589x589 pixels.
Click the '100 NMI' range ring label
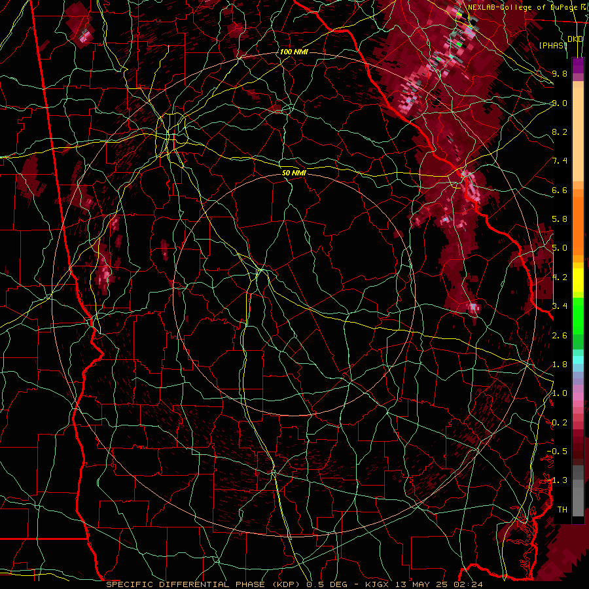294,52
